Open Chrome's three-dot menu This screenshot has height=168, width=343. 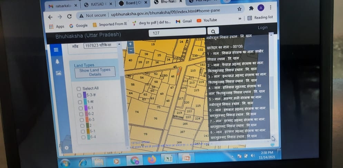[270, 8]
